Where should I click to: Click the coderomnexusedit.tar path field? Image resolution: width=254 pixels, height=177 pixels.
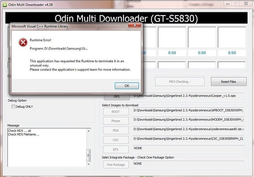(x=188, y=130)
